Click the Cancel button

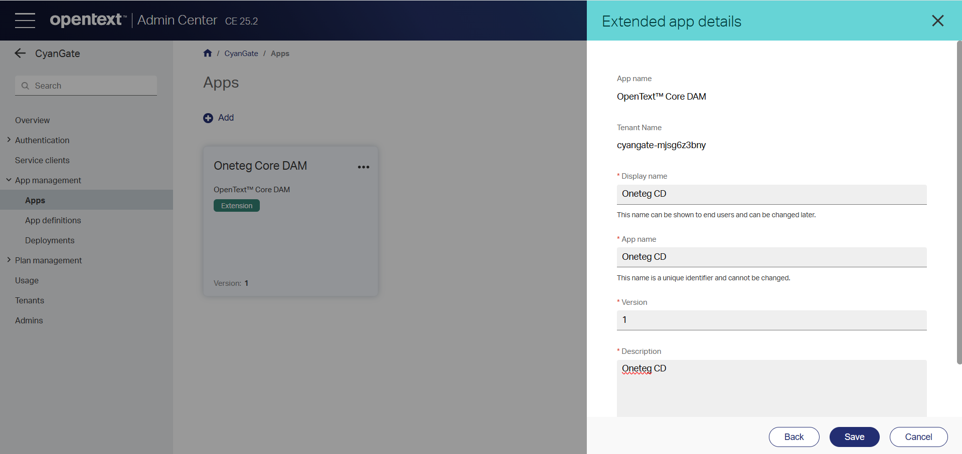pos(918,437)
